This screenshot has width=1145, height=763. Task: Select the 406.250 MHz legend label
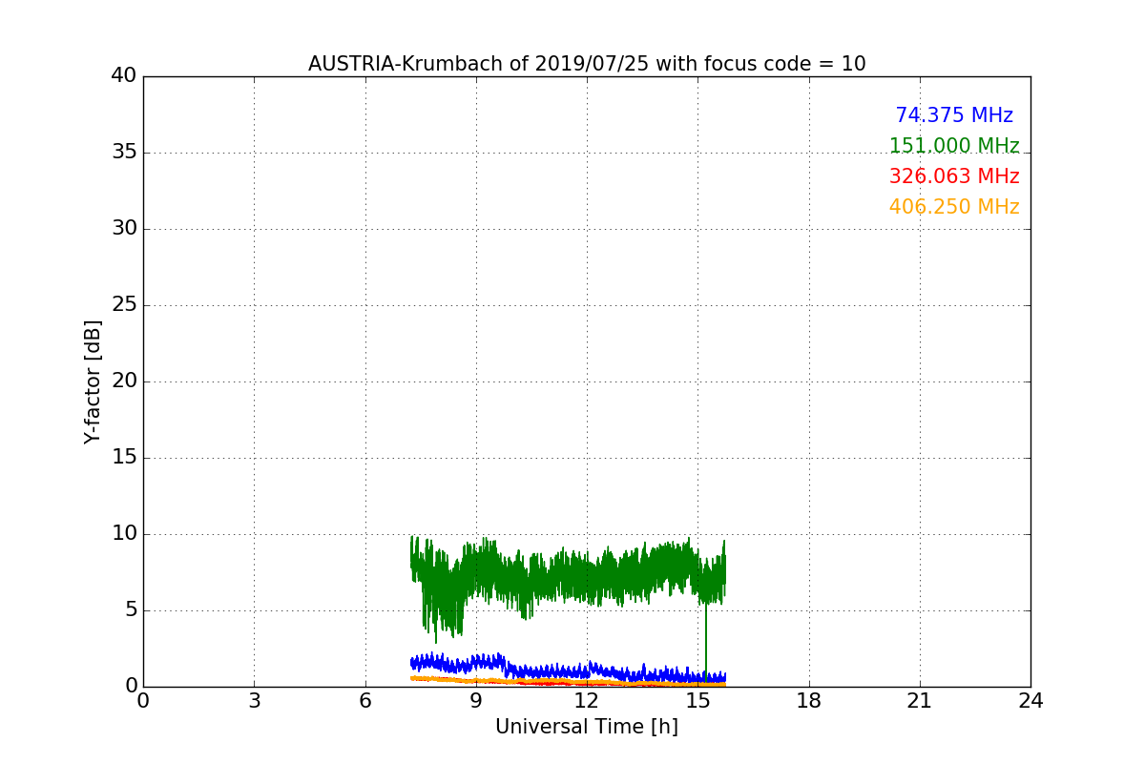(x=954, y=207)
